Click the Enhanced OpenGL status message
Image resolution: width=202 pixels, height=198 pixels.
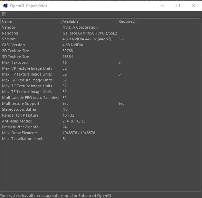point(56,196)
